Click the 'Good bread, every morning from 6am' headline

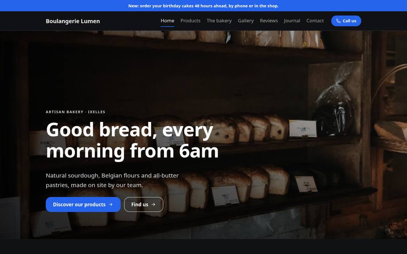pyautogui.click(x=132, y=140)
